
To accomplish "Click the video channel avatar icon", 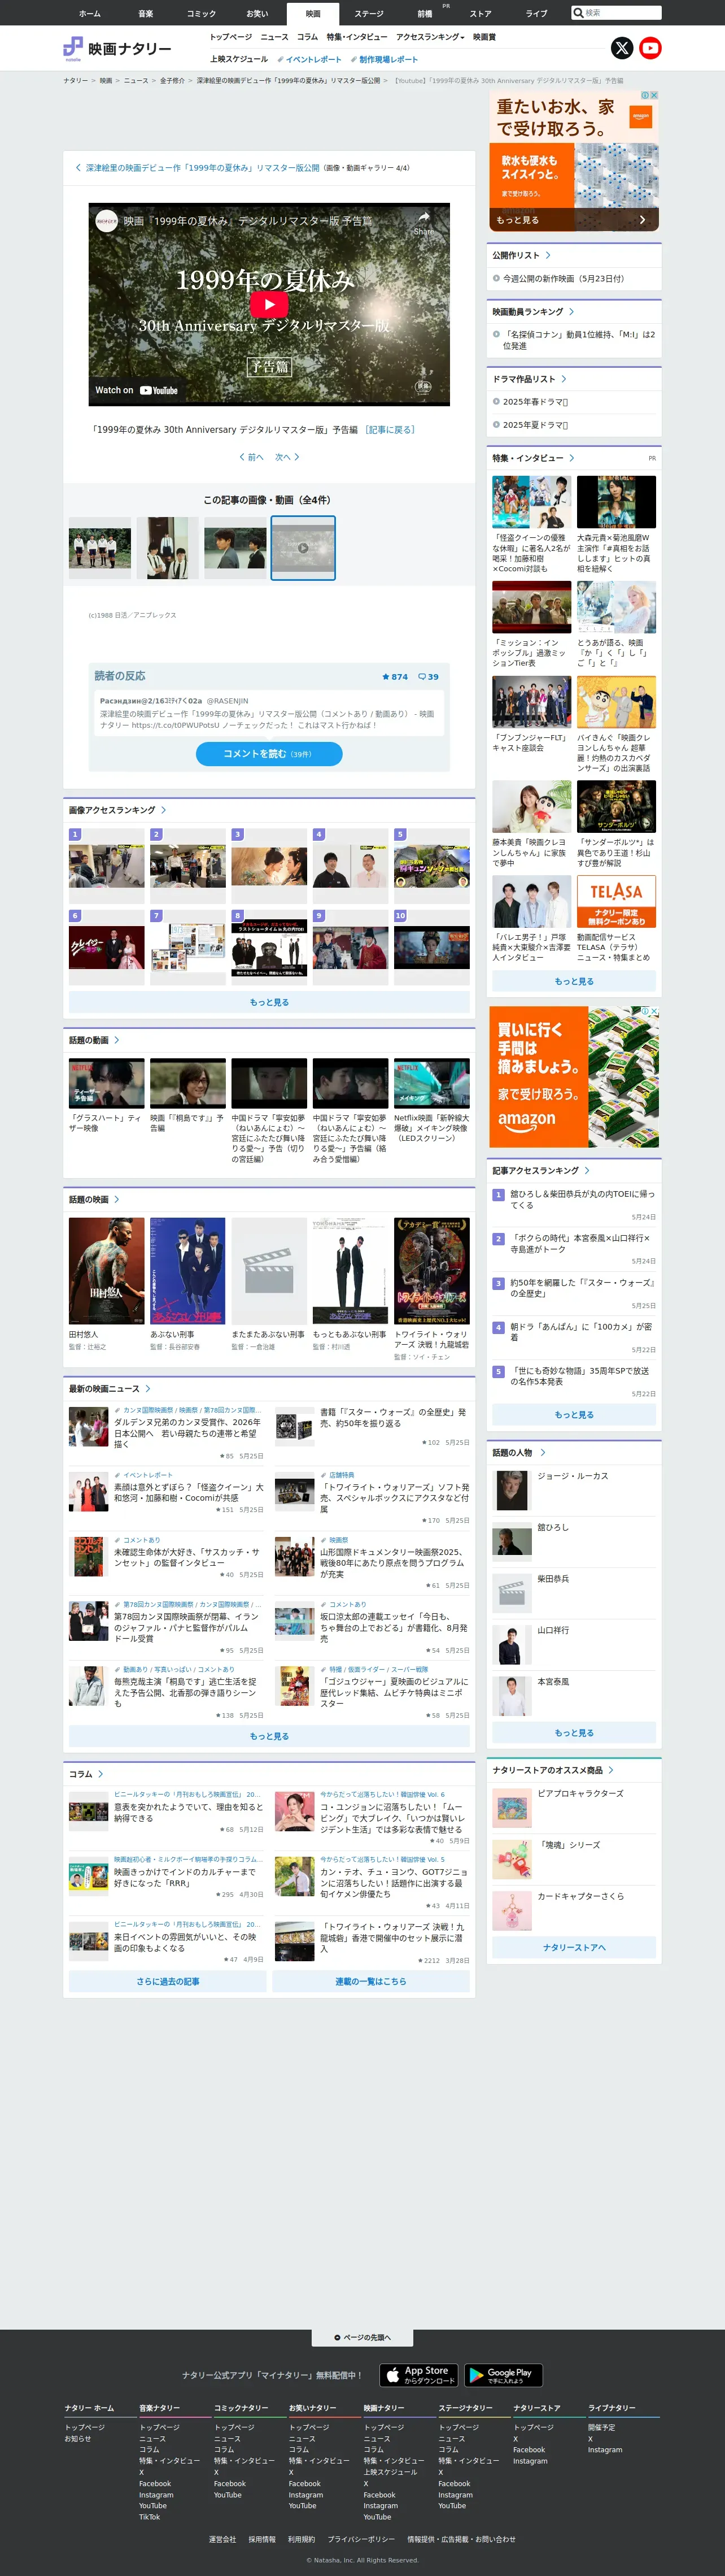I will (x=106, y=221).
